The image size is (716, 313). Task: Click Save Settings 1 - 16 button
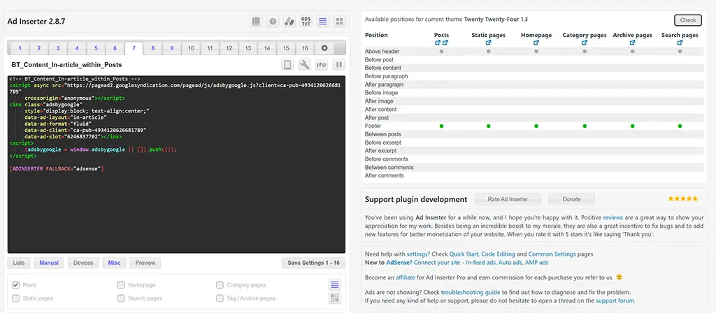[313, 263]
